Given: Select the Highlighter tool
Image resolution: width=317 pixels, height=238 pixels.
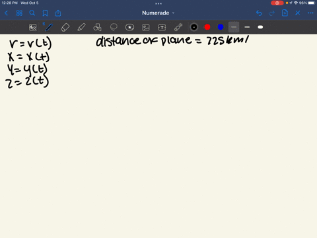Looking at the screenshot, I should [81, 27].
